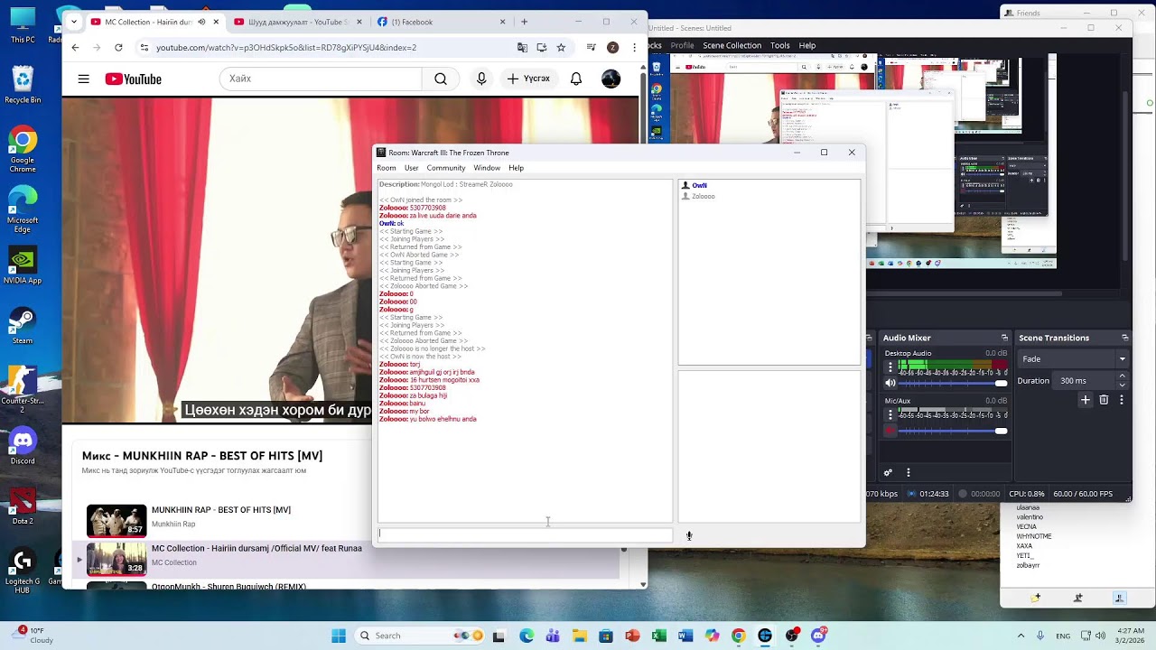Reload the YouTube page
The height and width of the screenshot is (650, 1156).
118,47
